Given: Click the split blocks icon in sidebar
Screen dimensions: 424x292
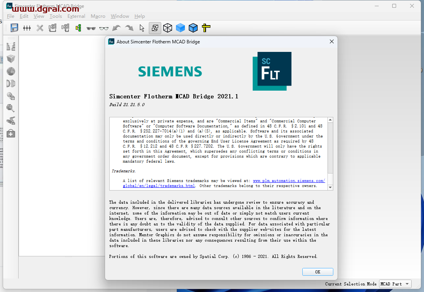Looking at the screenshot, I should (11, 46).
